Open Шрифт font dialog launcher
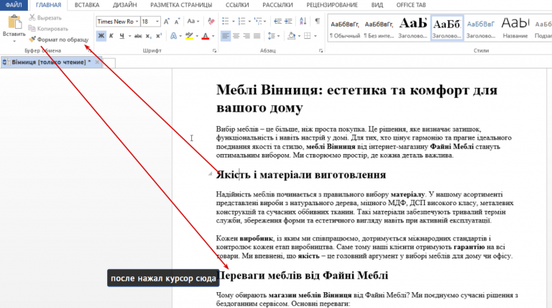 click(x=214, y=51)
